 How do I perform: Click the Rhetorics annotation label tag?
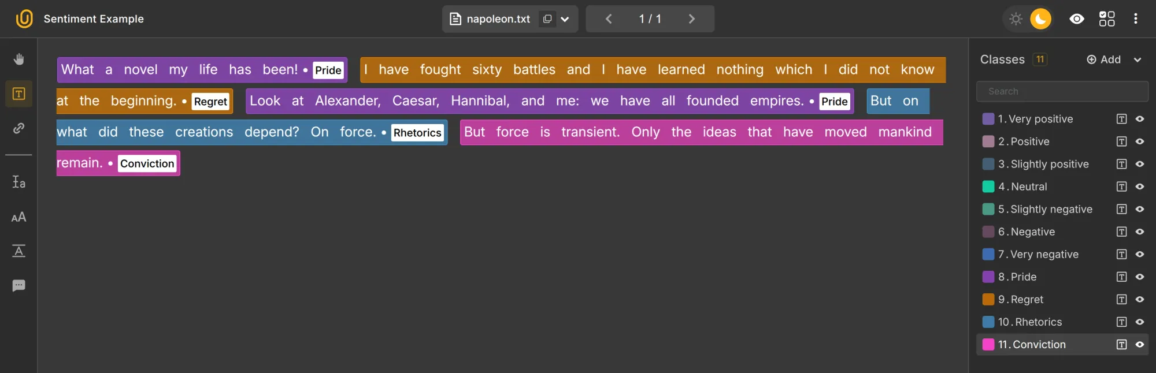[x=417, y=133]
